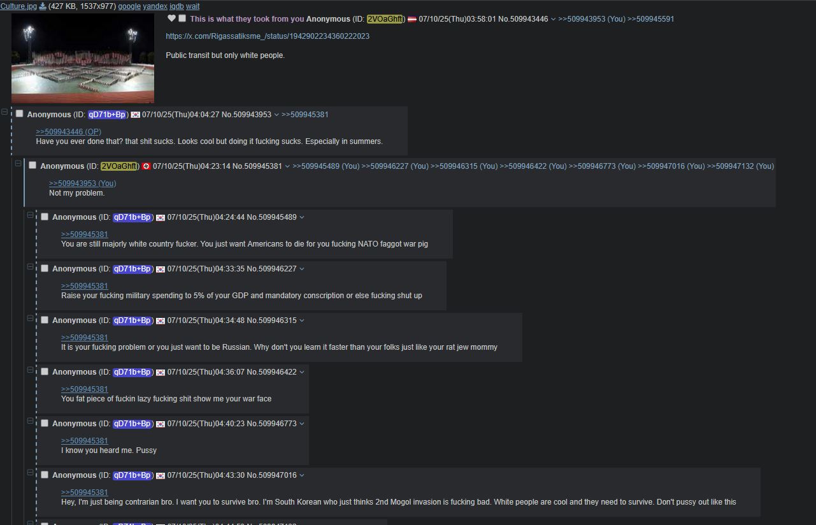Collapse post No.509945381 with the minus toggle
This screenshot has width=816, height=525.
tap(18, 164)
